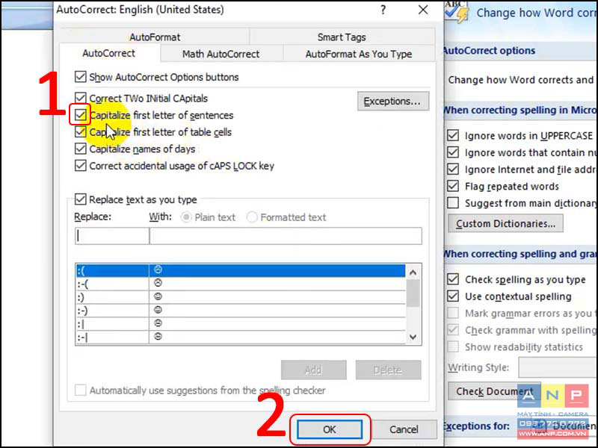Select the :| replacement row
This screenshot has height=448, width=598.
click(240, 323)
